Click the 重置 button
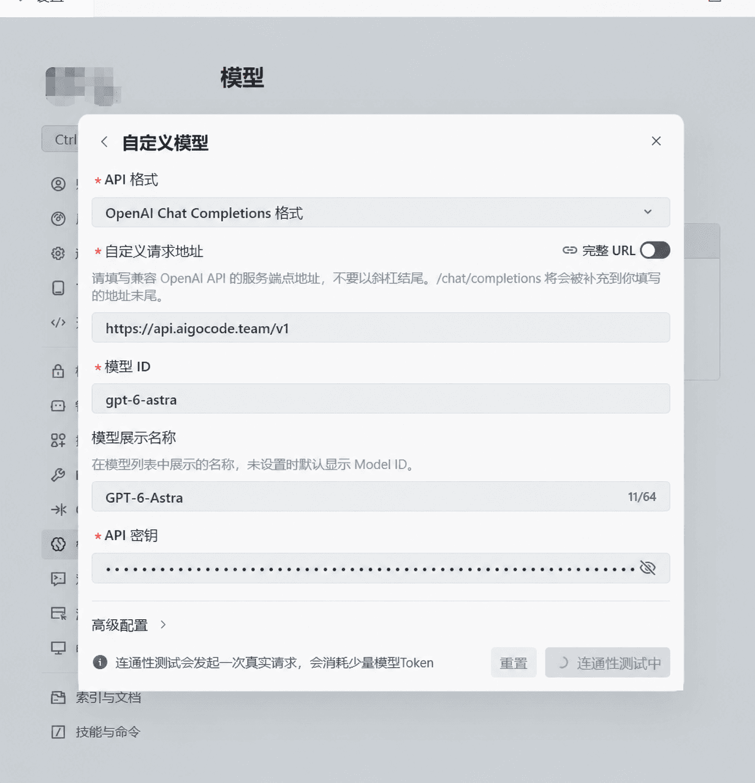Image resolution: width=755 pixels, height=783 pixels. [514, 663]
